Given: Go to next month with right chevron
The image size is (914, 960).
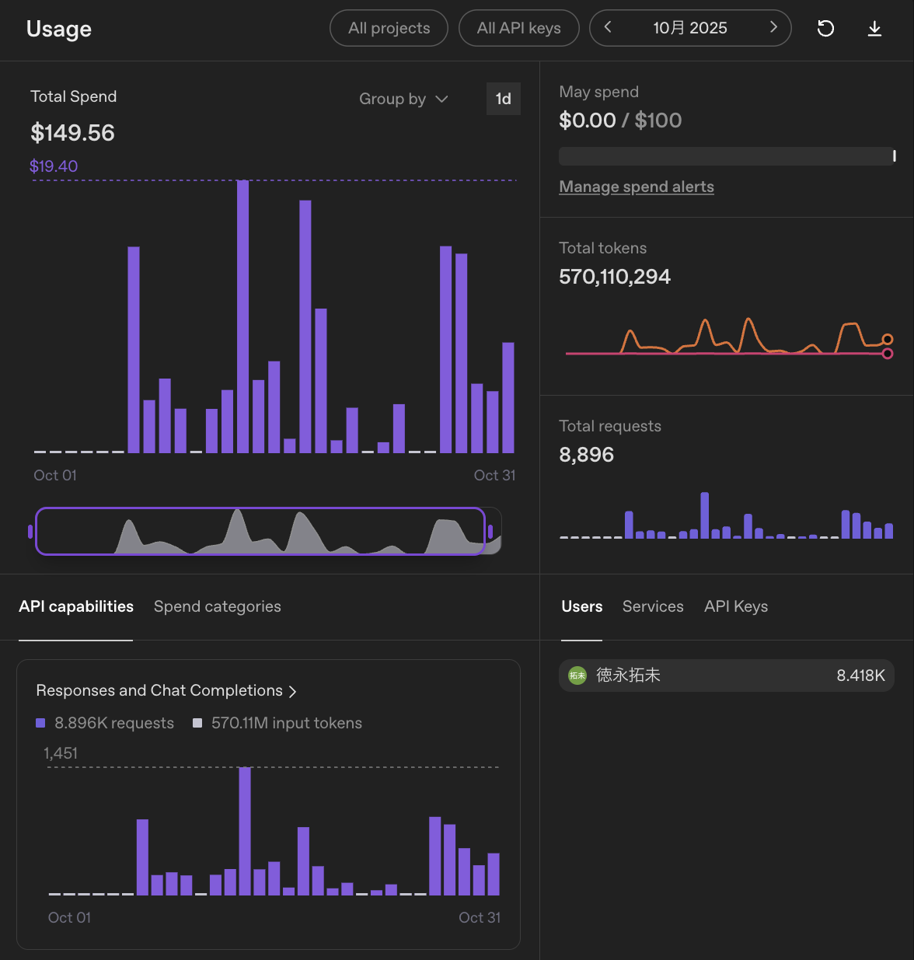Looking at the screenshot, I should [773, 27].
